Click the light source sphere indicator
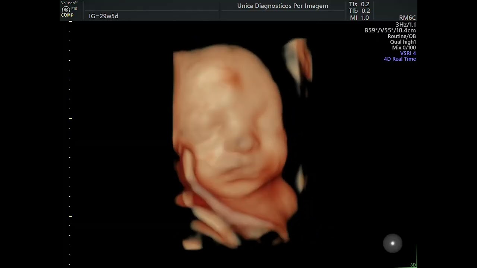The width and height of the screenshot is (477, 268). (392, 243)
